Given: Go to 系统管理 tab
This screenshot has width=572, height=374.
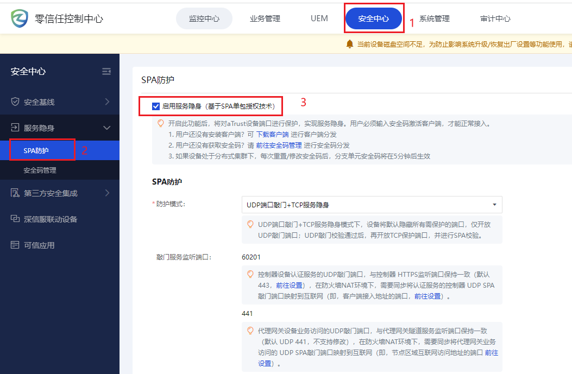Looking at the screenshot, I should click(x=434, y=18).
